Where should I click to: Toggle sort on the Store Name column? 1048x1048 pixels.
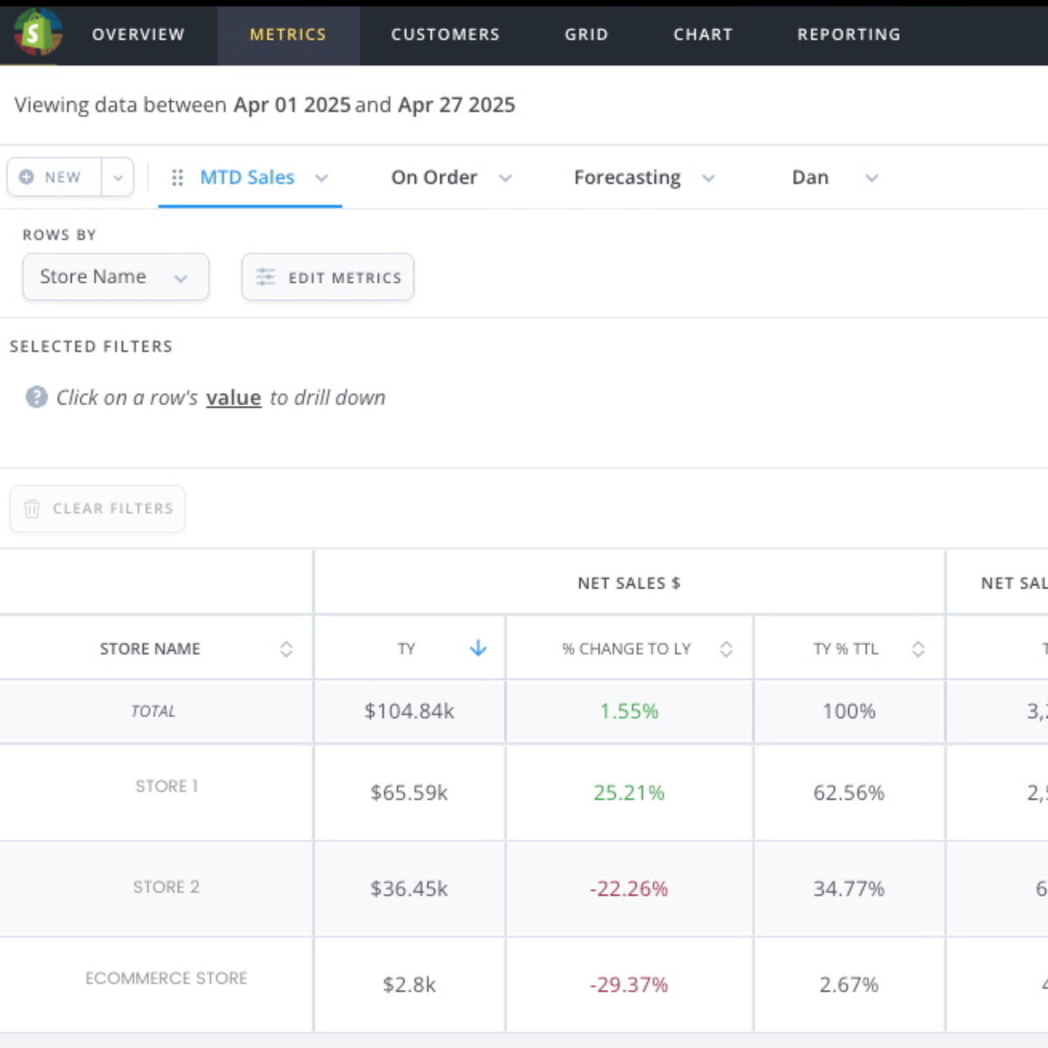tap(286, 649)
